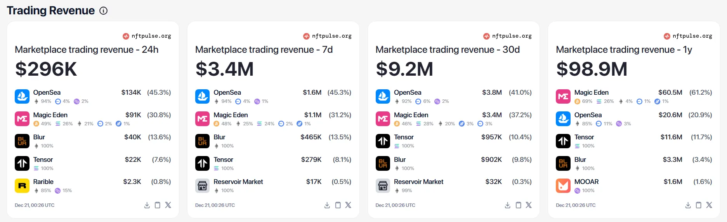Click Reservoir Market in 7d card
The width and height of the screenshot is (727, 222).
(x=238, y=182)
